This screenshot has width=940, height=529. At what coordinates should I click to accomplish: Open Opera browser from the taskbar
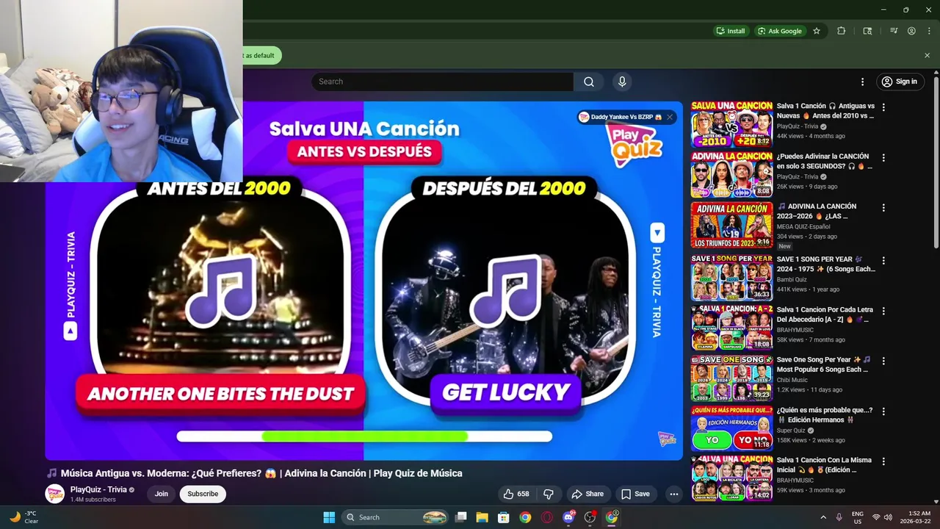546,517
